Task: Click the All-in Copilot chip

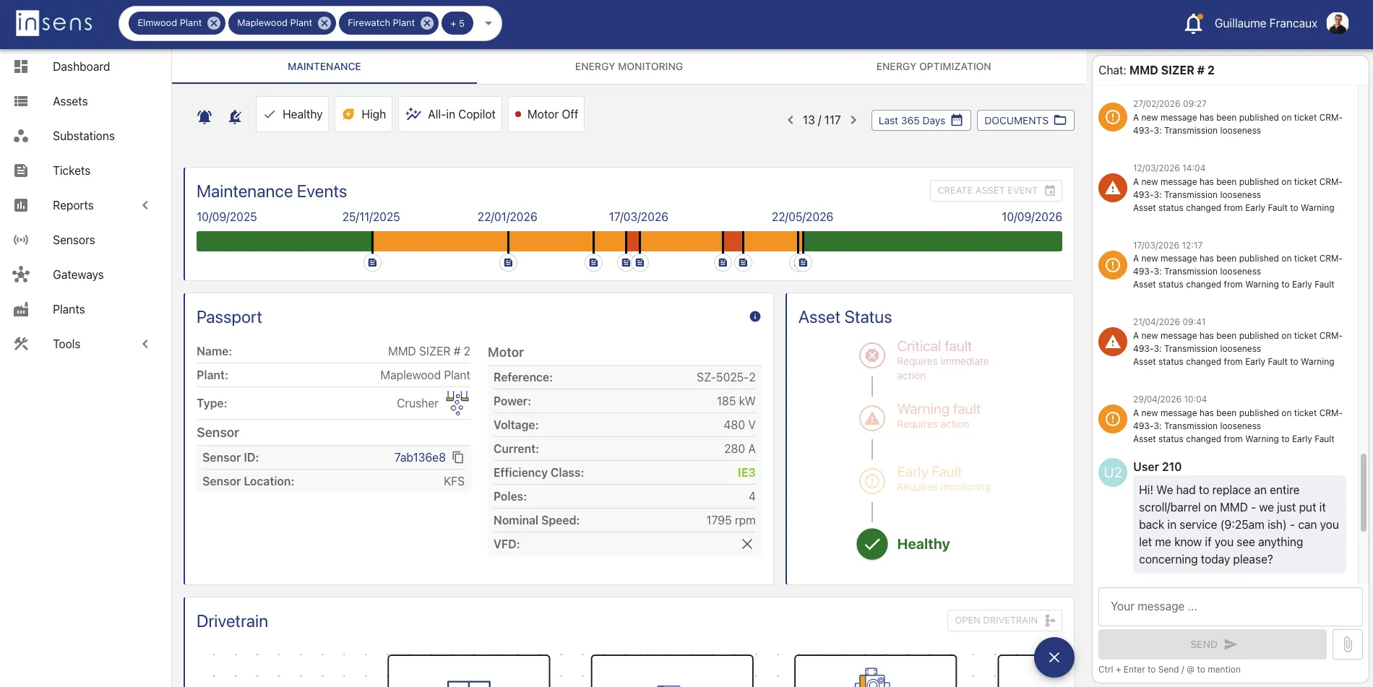Action: [x=450, y=114]
